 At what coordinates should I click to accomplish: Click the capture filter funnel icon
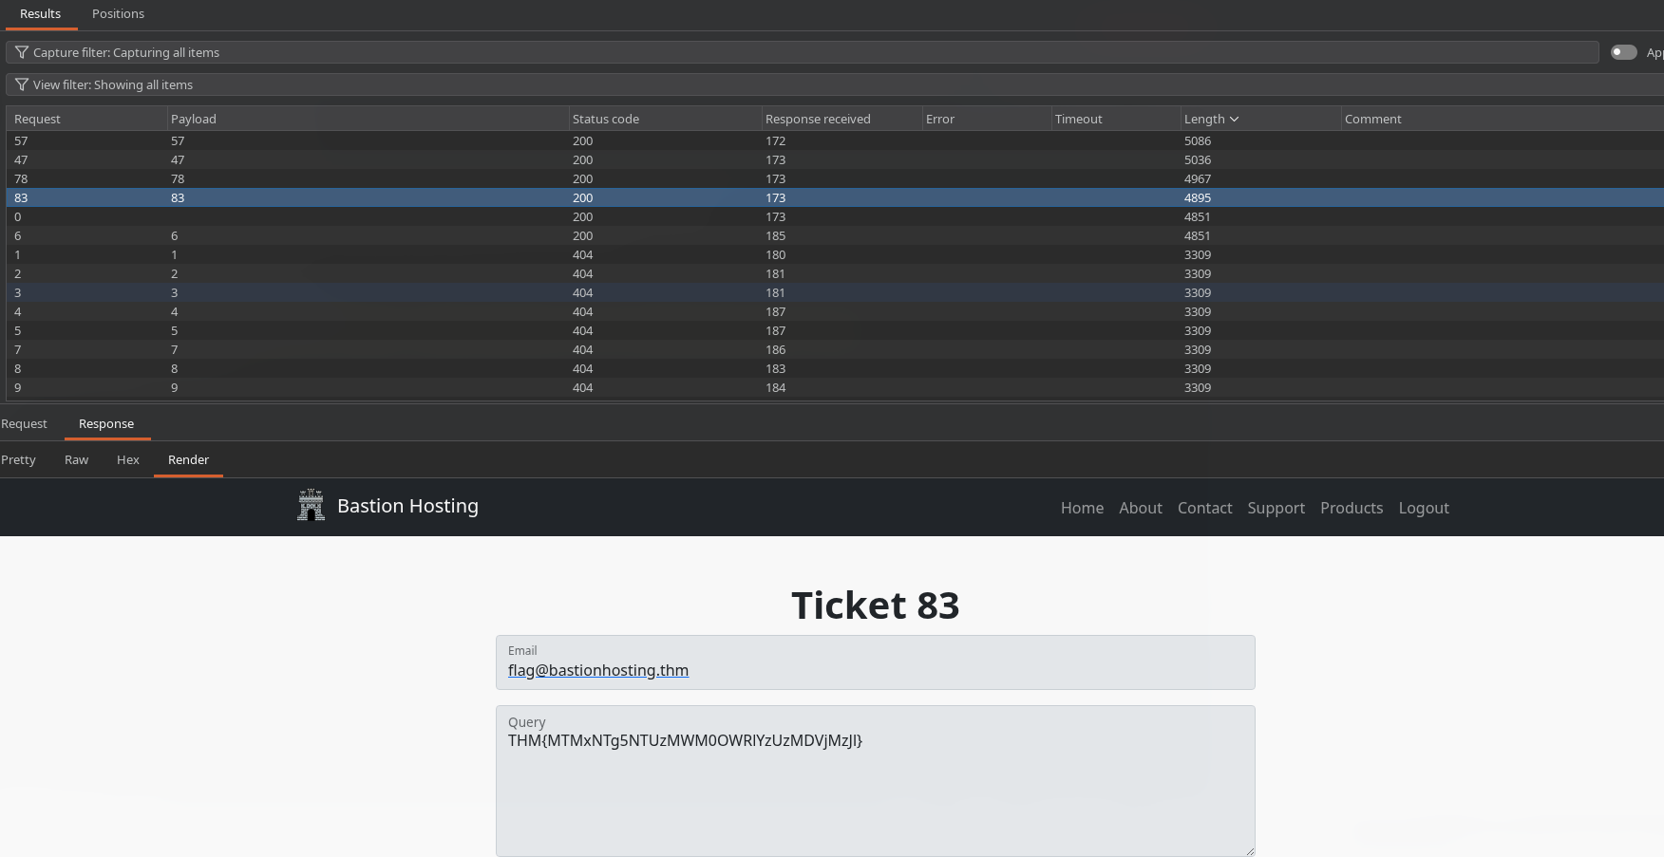pos(21,52)
